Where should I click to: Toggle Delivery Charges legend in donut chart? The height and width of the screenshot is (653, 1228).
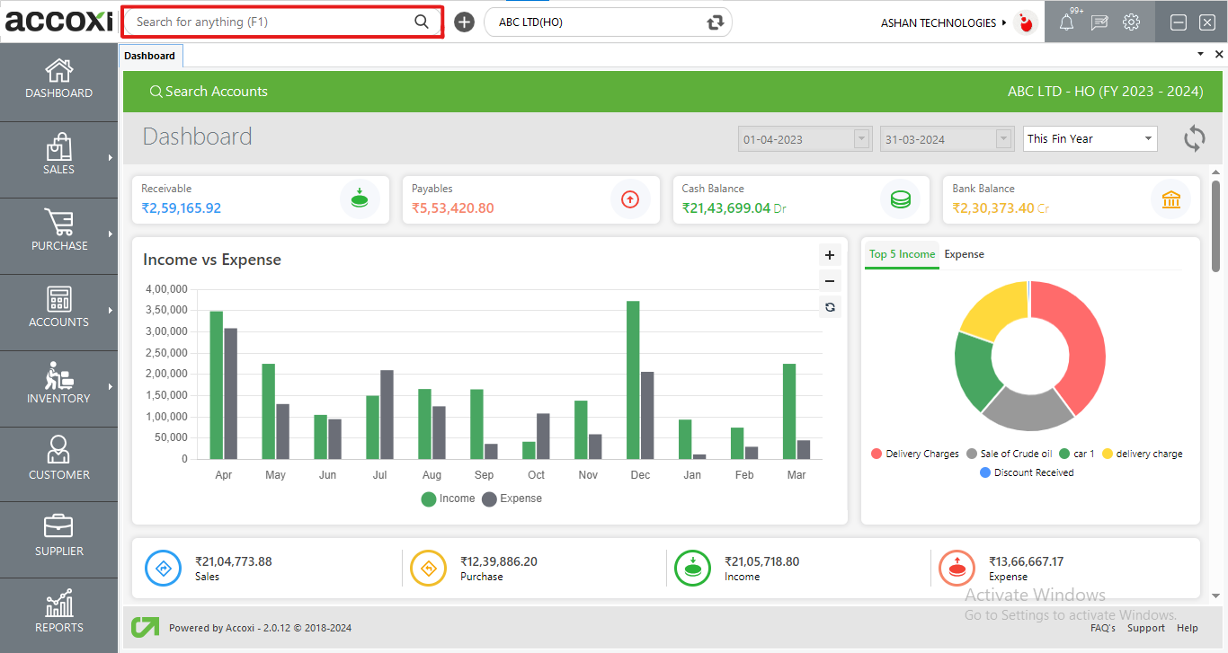click(914, 454)
